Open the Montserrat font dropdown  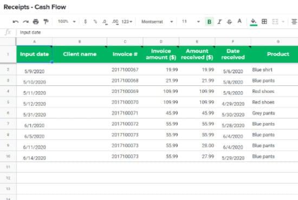click(x=157, y=22)
